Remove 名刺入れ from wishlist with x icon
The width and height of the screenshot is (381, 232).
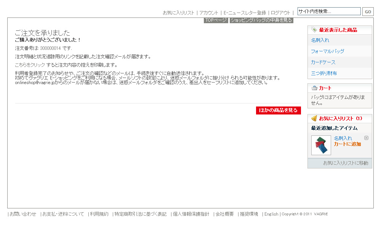point(366,138)
